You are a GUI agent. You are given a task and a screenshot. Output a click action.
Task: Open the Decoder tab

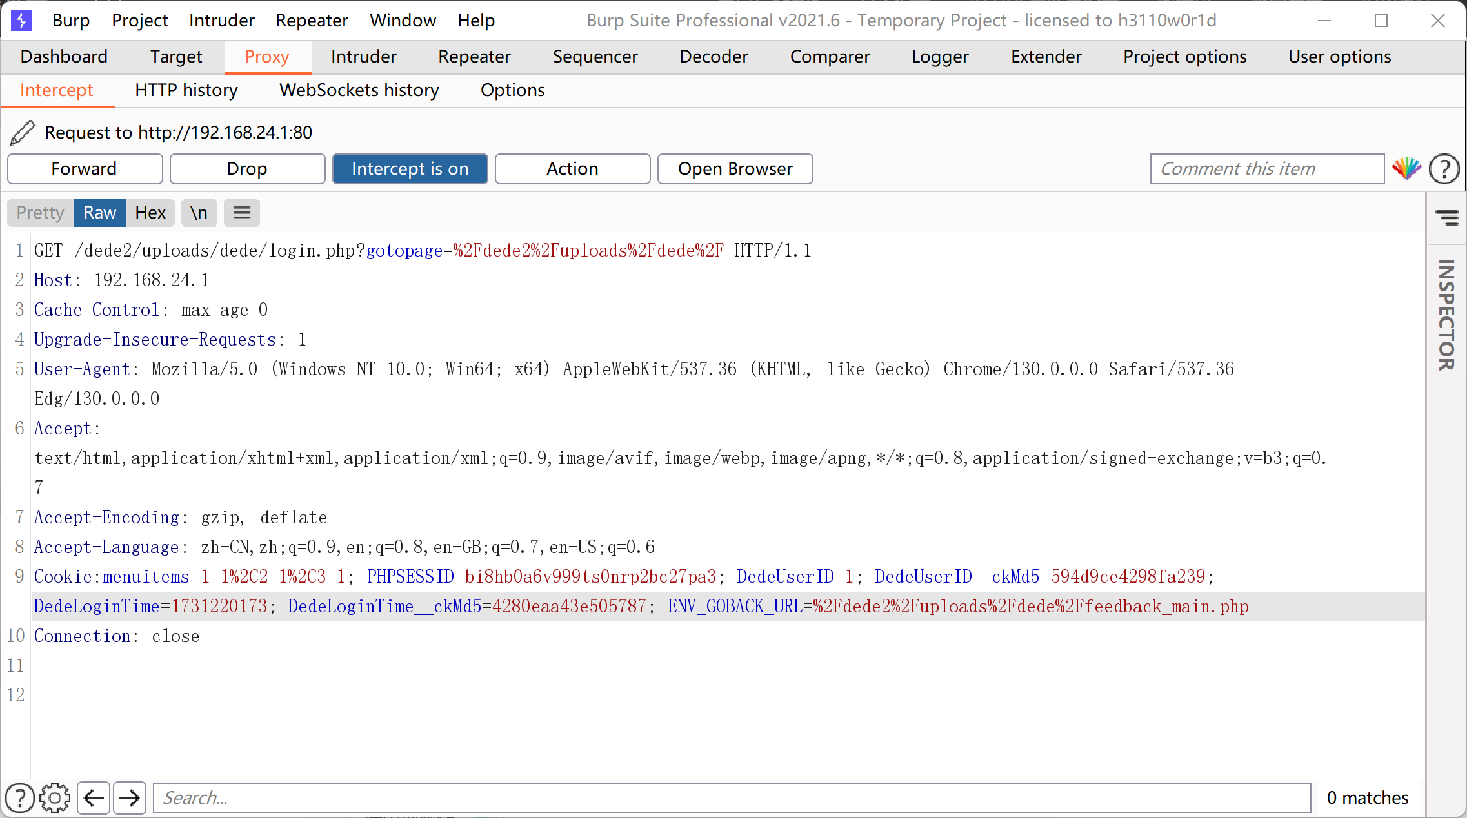coord(714,57)
